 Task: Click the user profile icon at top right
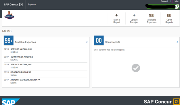[177, 7]
